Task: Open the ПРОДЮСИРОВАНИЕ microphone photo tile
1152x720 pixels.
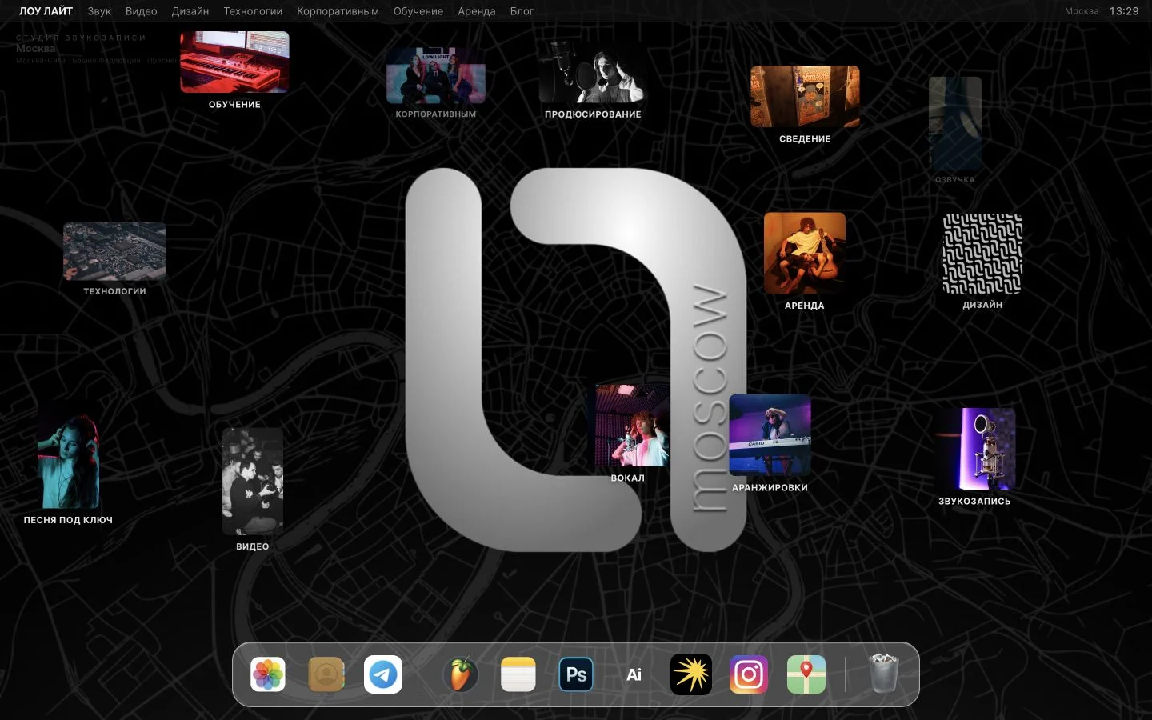Action: (x=592, y=72)
